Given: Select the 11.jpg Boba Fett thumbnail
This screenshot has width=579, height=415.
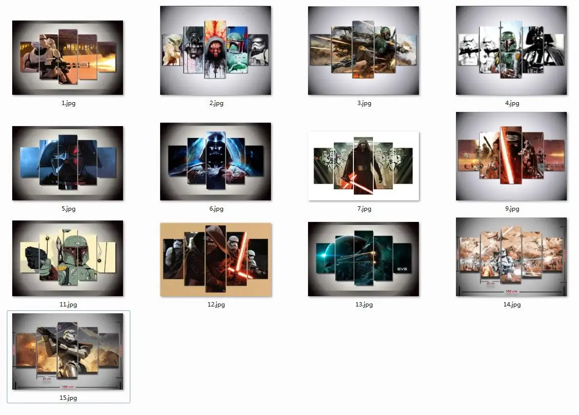Looking at the screenshot, I should (67, 258).
